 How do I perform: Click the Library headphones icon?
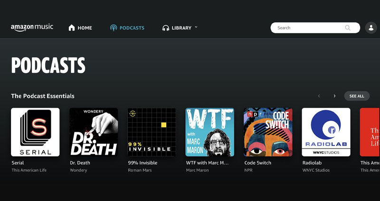coord(166,28)
